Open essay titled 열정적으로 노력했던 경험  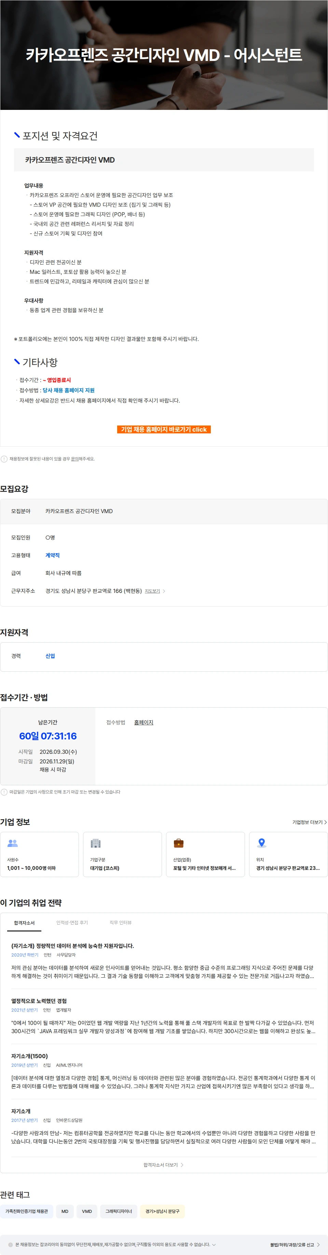pos(39,1001)
